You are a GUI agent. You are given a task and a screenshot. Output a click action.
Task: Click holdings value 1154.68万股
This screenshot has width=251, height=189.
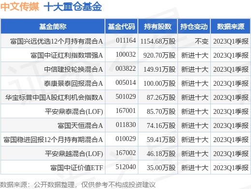pos(158,41)
